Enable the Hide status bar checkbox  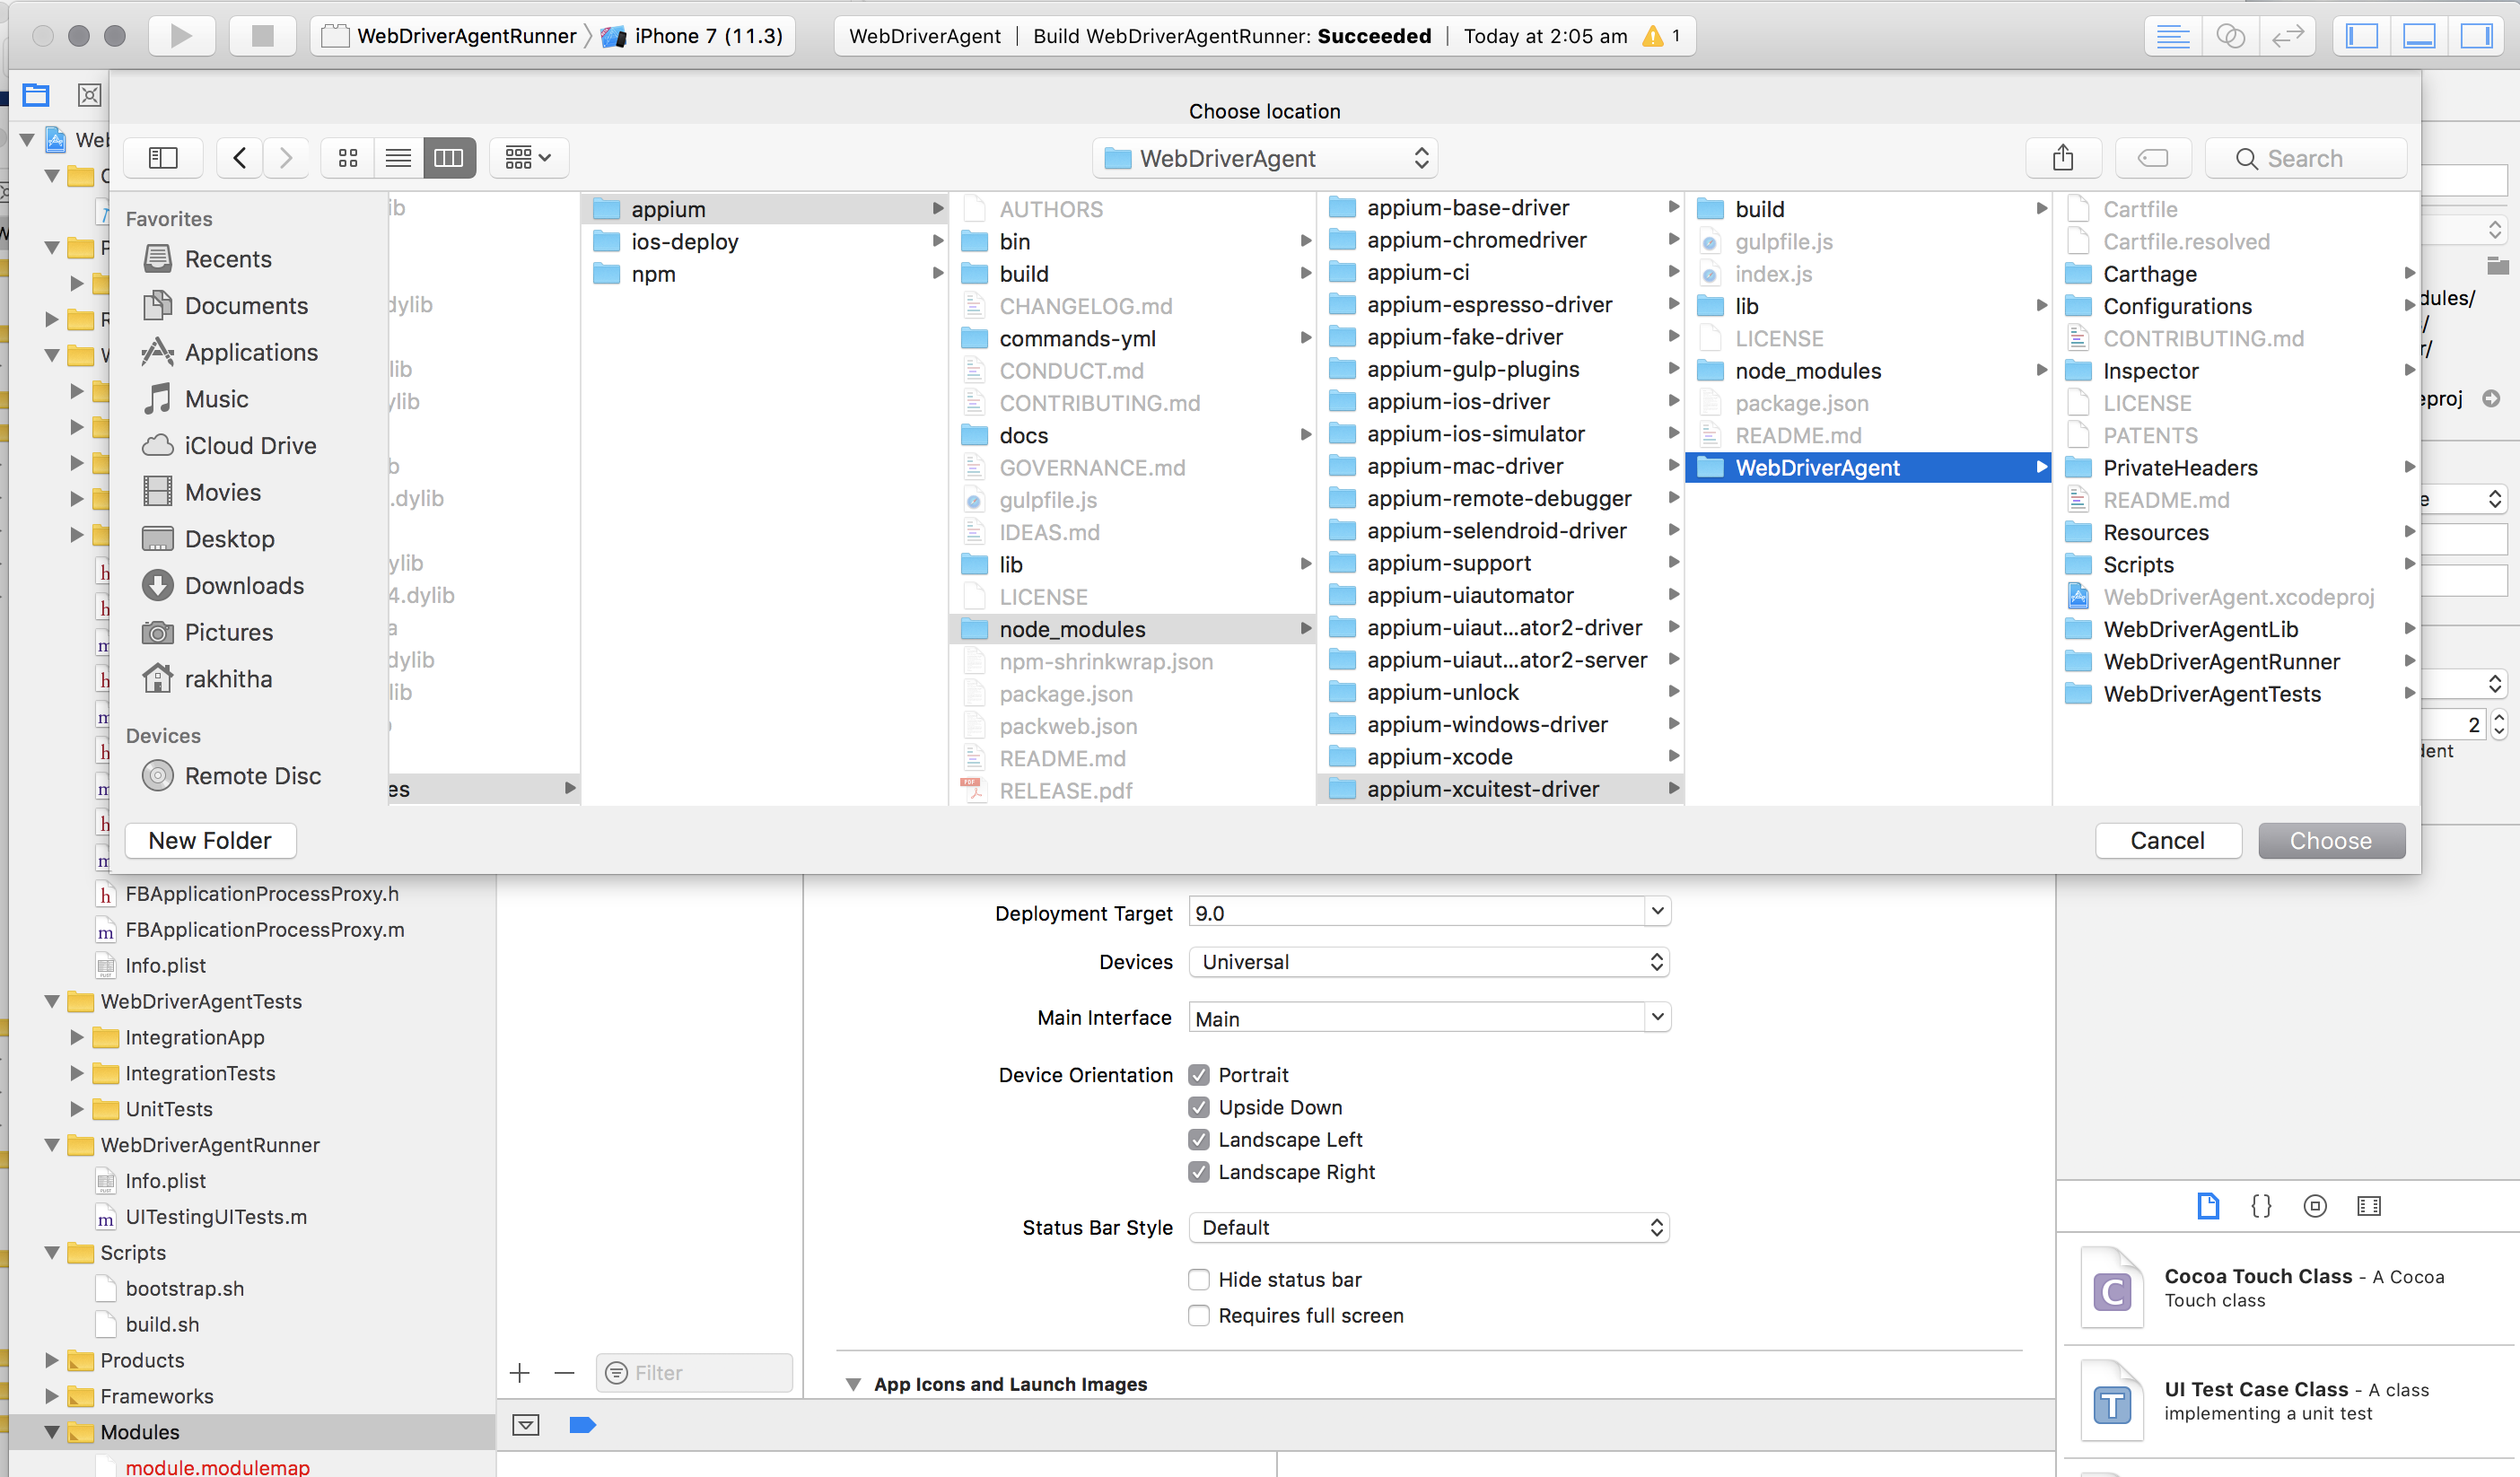[1199, 1280]
